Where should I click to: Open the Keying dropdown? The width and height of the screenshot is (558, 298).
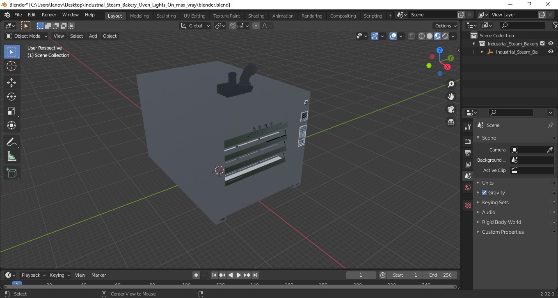59,275
